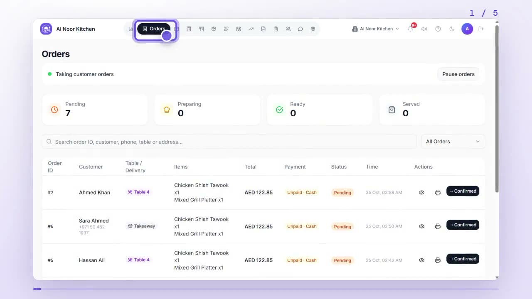Click the Al Noor Kitchen logo at top-left

[46, 29]
